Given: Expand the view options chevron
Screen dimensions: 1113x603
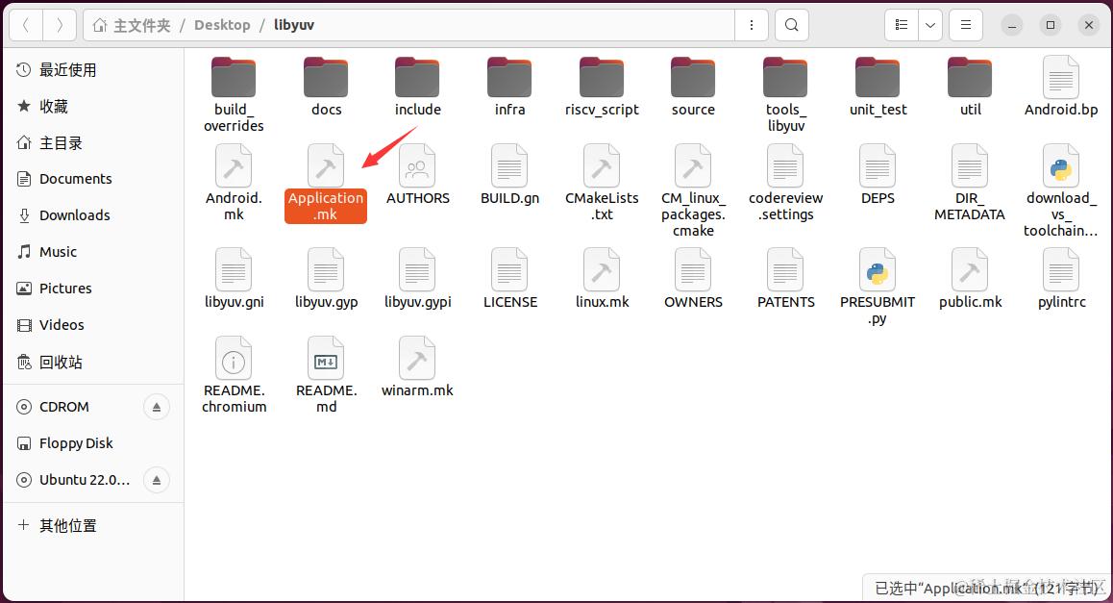Looking at the screenshot, I should point(929,24).
